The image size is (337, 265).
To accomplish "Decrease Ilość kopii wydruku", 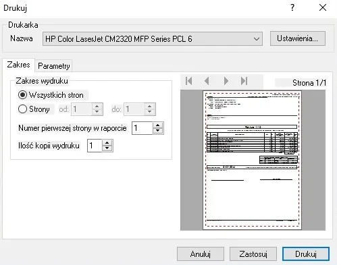I will (x=107, y=148).
